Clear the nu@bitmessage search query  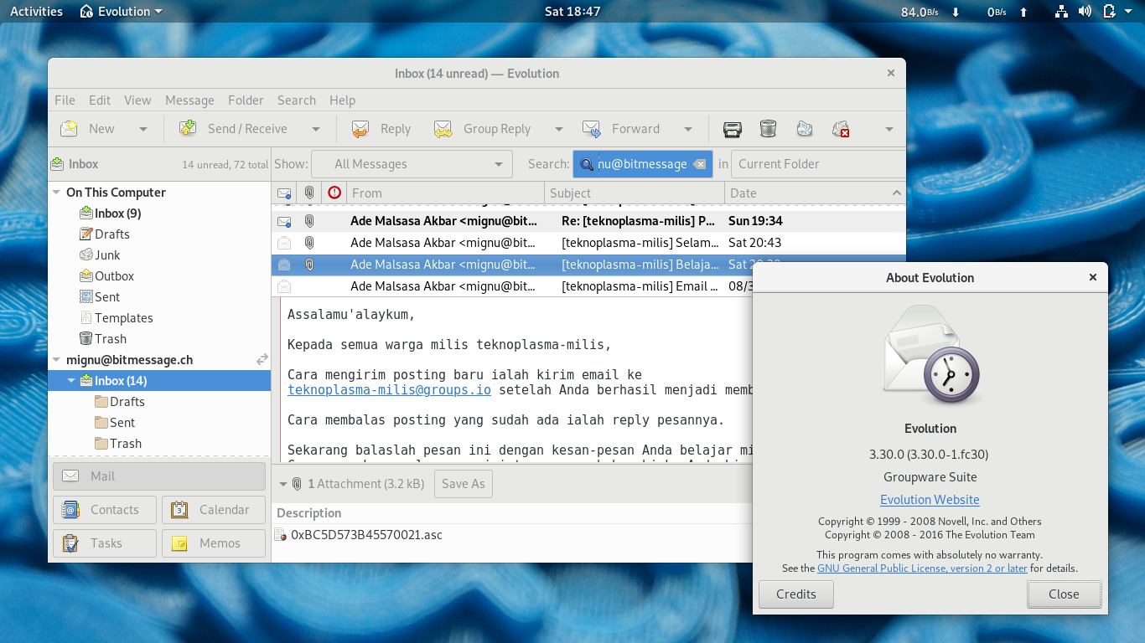tap(700, 163)
